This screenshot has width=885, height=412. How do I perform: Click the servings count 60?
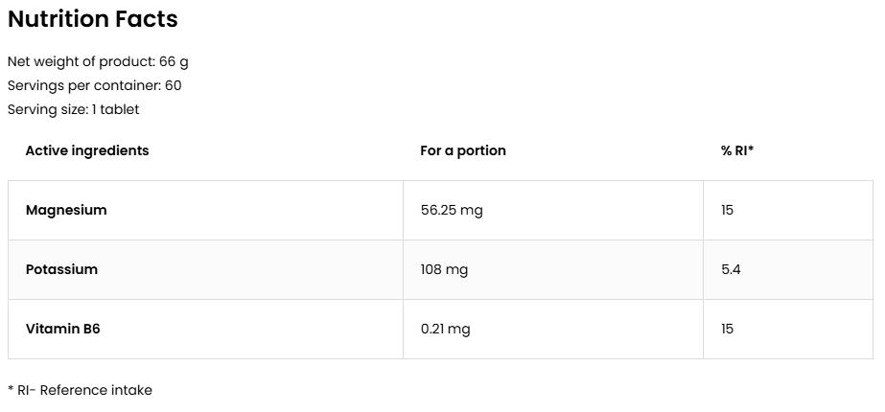point(173,85)
